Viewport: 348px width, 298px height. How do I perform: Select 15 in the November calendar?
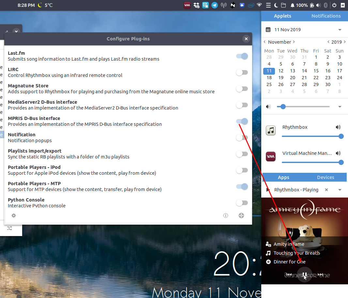[316, 71]
